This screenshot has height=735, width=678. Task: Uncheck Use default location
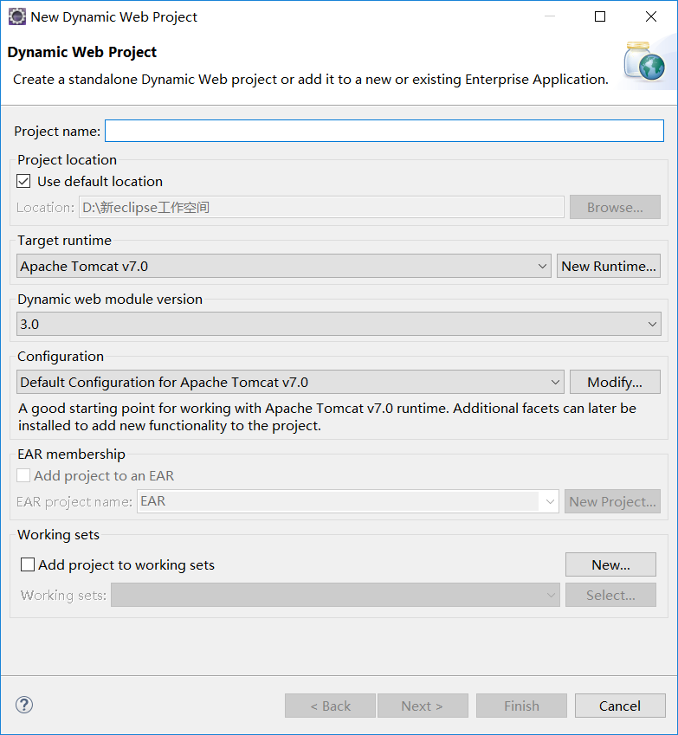23,182
